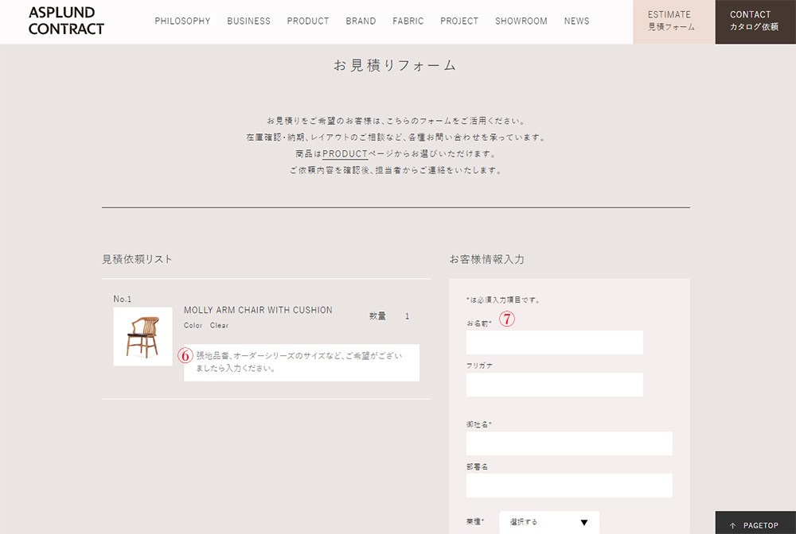Focus the 御社名 input field

pos(569,444)
